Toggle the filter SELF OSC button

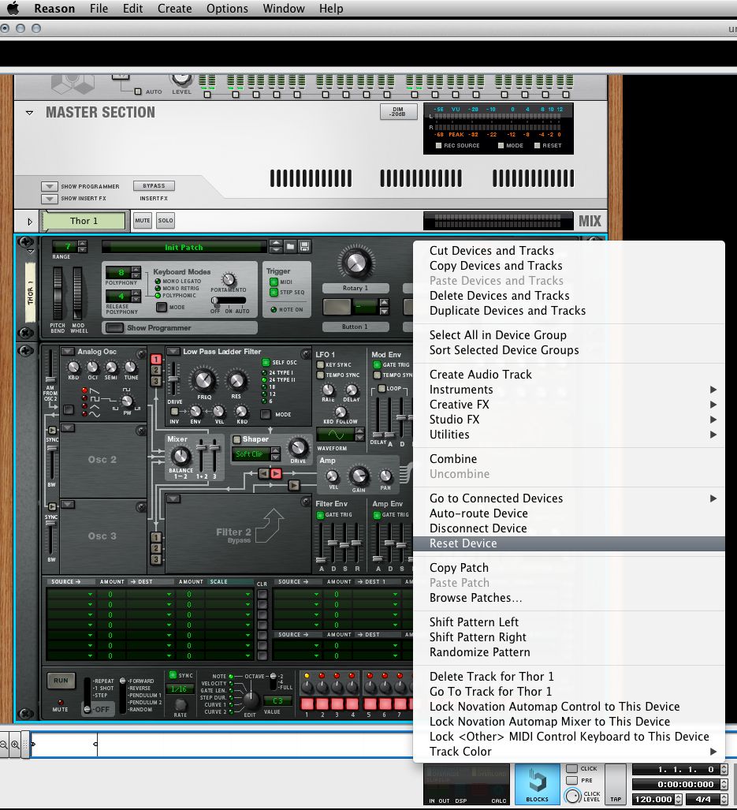coord(266,362)
